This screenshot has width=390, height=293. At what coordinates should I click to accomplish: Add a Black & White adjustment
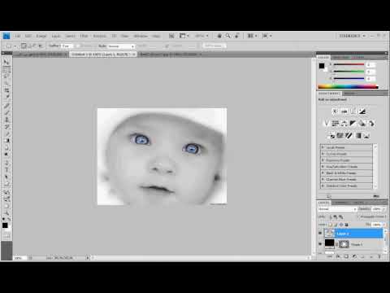[353, 124]
